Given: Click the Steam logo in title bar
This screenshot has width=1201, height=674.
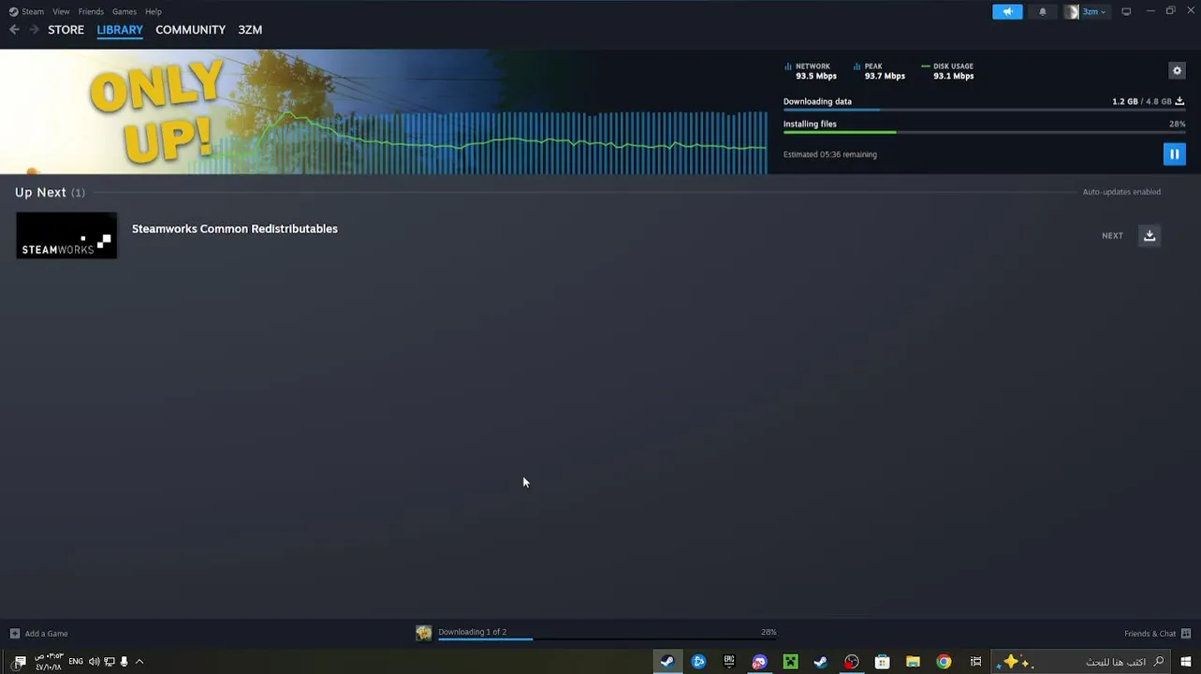Looking at the screenshot, I should pos(13,11).
